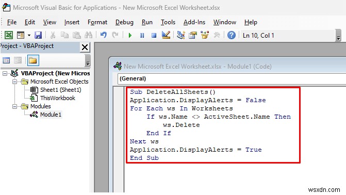Collapse the Microsoft Excel Objects folder
This screenshot has width=346, height=195.
(14, 82)
